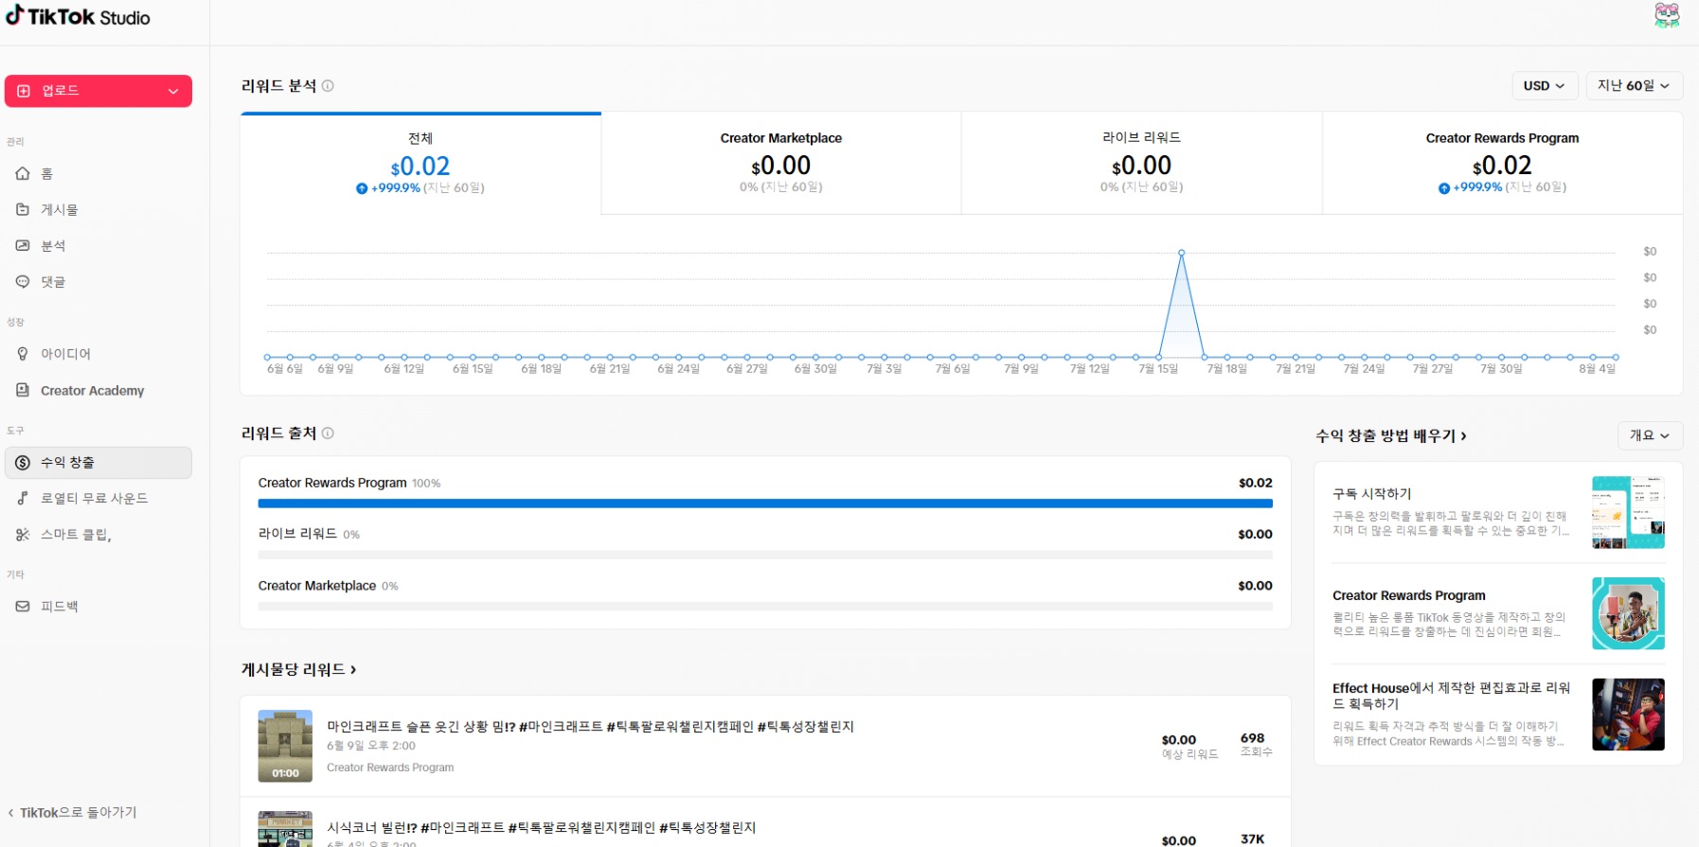Open 수익 창출 in the sidebar

point(98,463)
